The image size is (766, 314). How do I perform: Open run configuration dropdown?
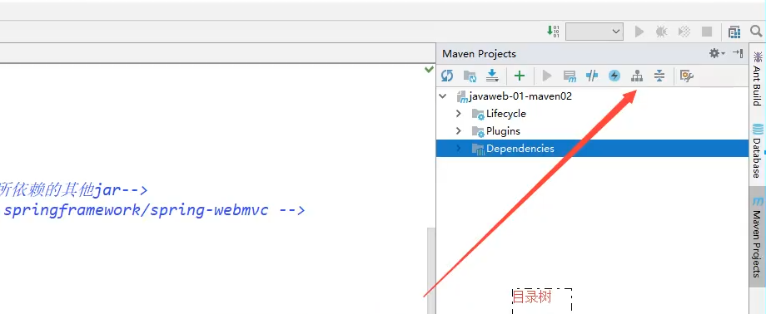point(594,32)
